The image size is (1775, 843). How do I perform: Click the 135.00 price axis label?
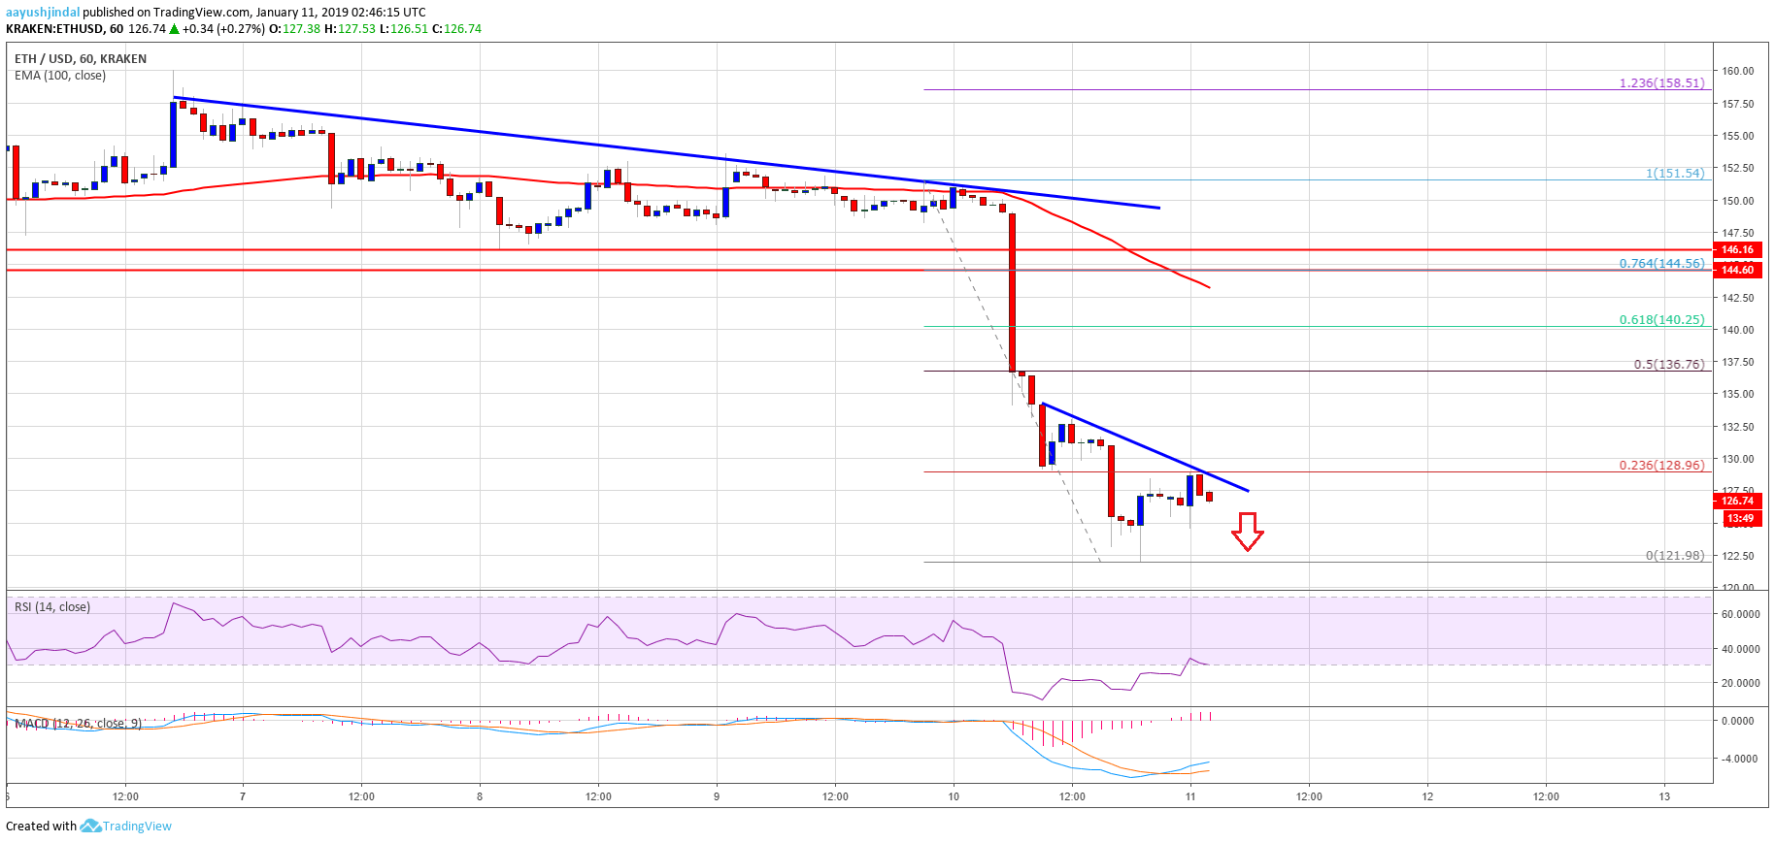click(1738, 394)
